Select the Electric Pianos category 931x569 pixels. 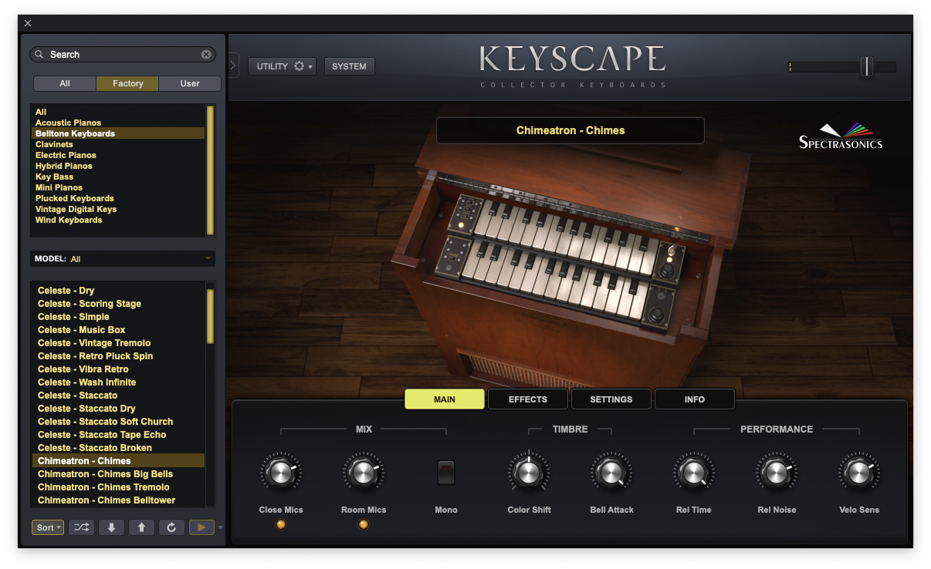(x=118, y=155)
